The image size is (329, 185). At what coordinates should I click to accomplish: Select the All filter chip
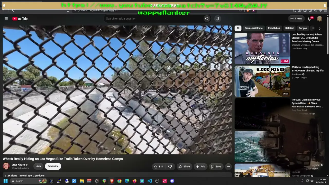pos(238,28)
